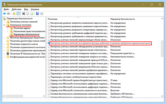The image size is (166, 104).
Task: Toggle the action pane toolbar icon
Action: click(x=41, y=14)
